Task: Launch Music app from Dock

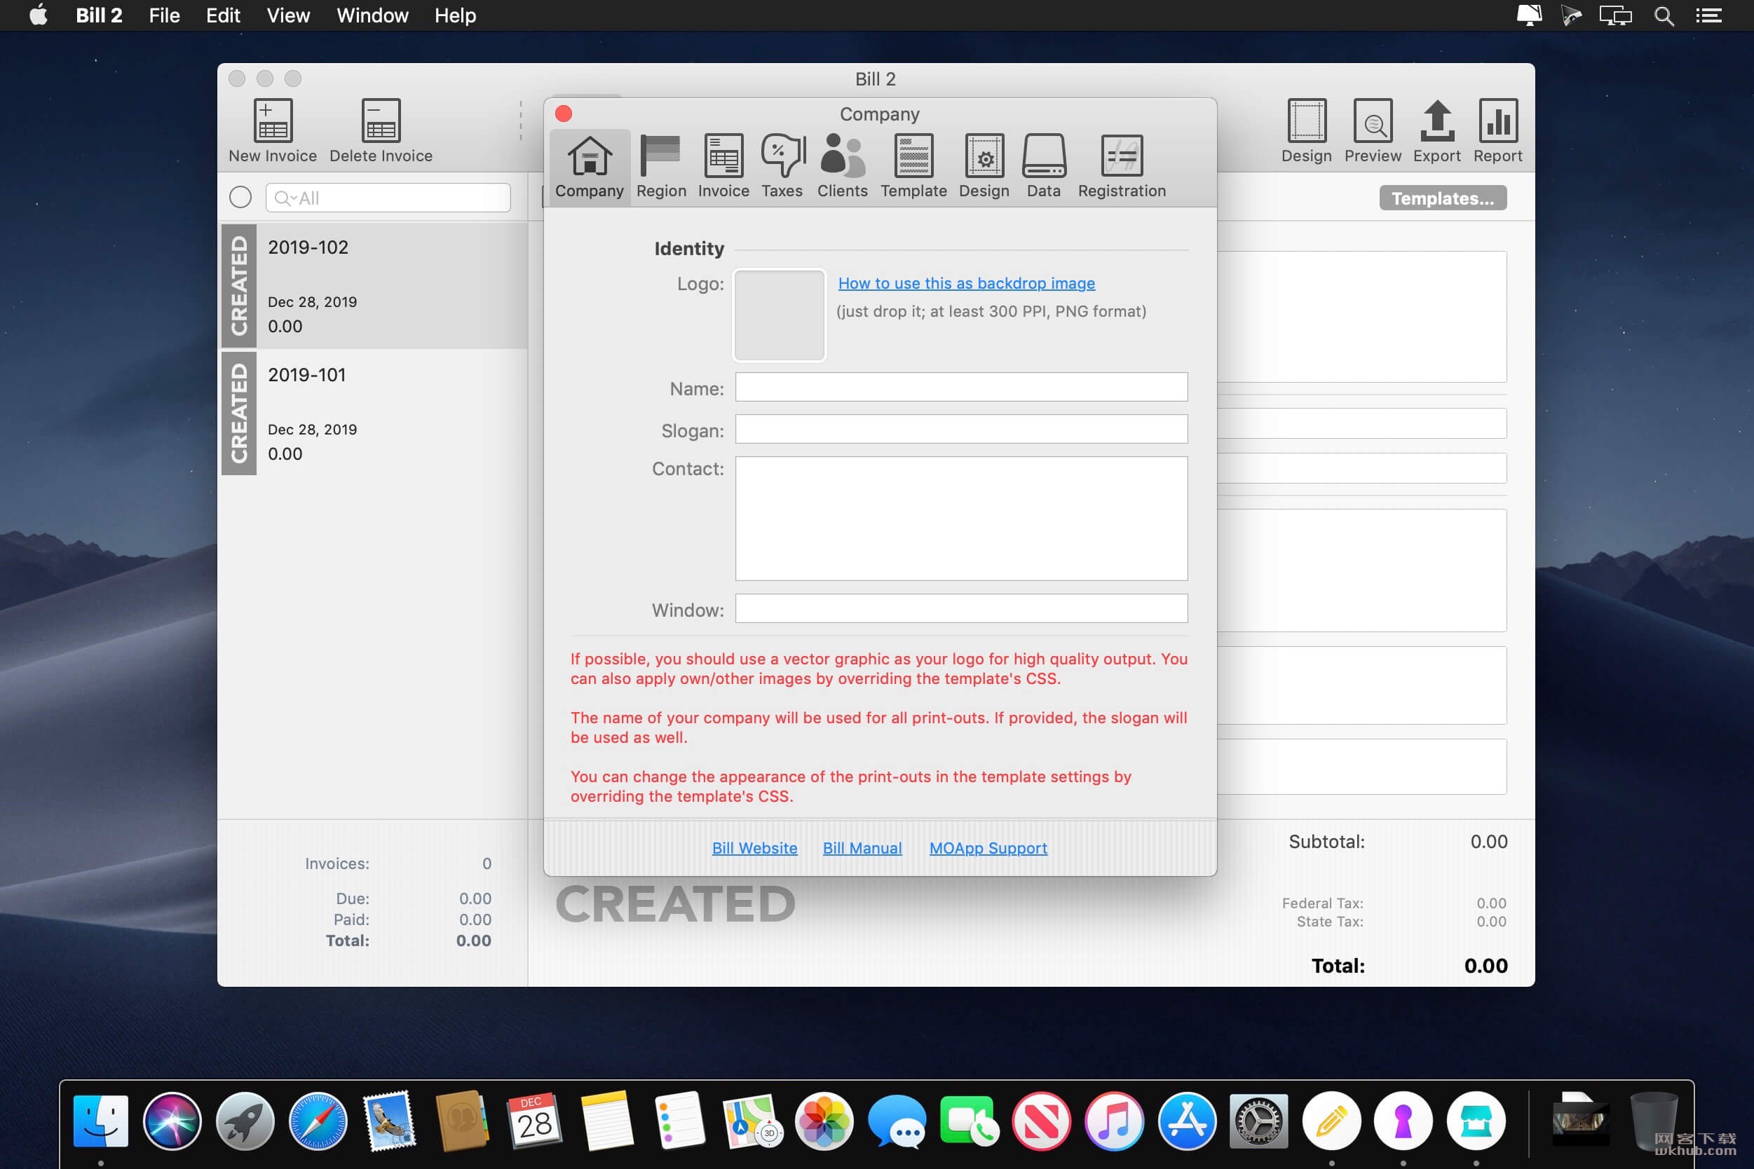Action: click(x=1114, y=1121)
